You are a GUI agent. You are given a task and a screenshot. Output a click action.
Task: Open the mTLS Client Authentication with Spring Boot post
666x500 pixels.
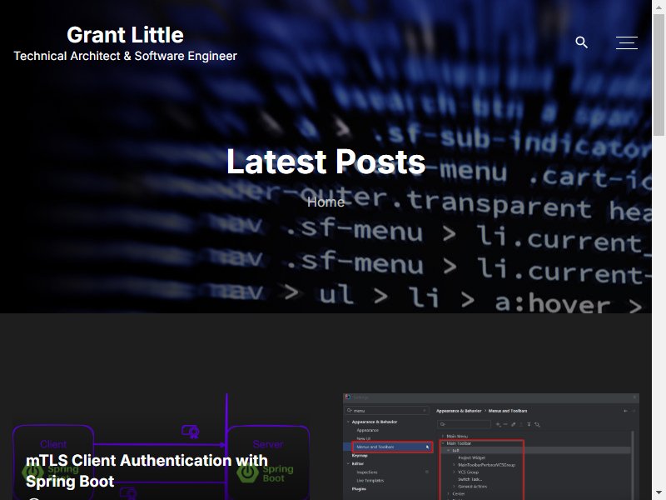coord(147,471)
